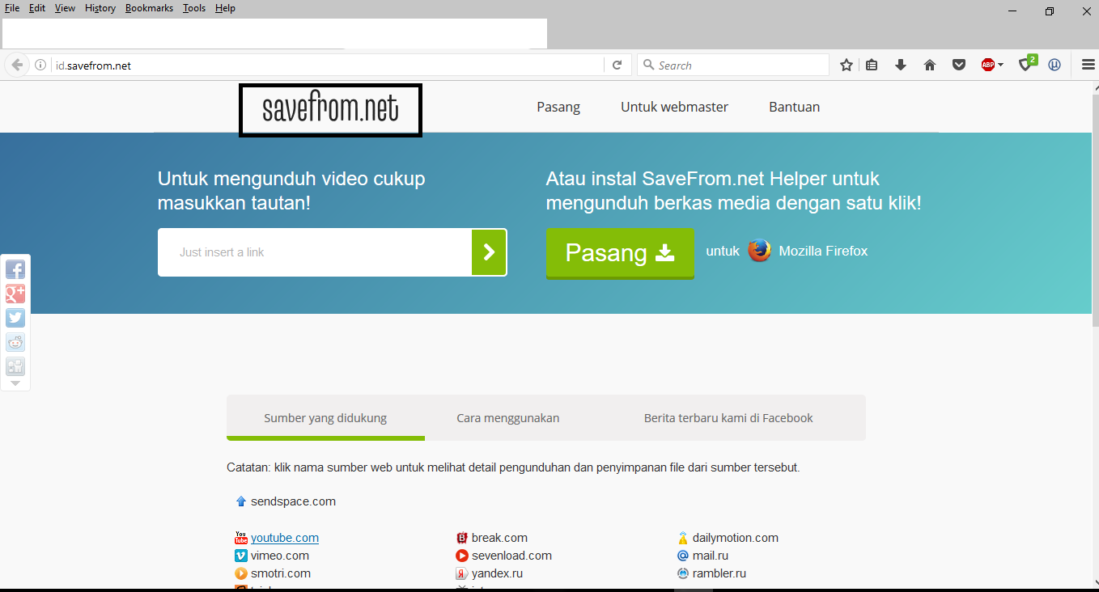Open the youtube.com source link
This screenshot has height=592, width=1099.
click(x=285, y=538)
